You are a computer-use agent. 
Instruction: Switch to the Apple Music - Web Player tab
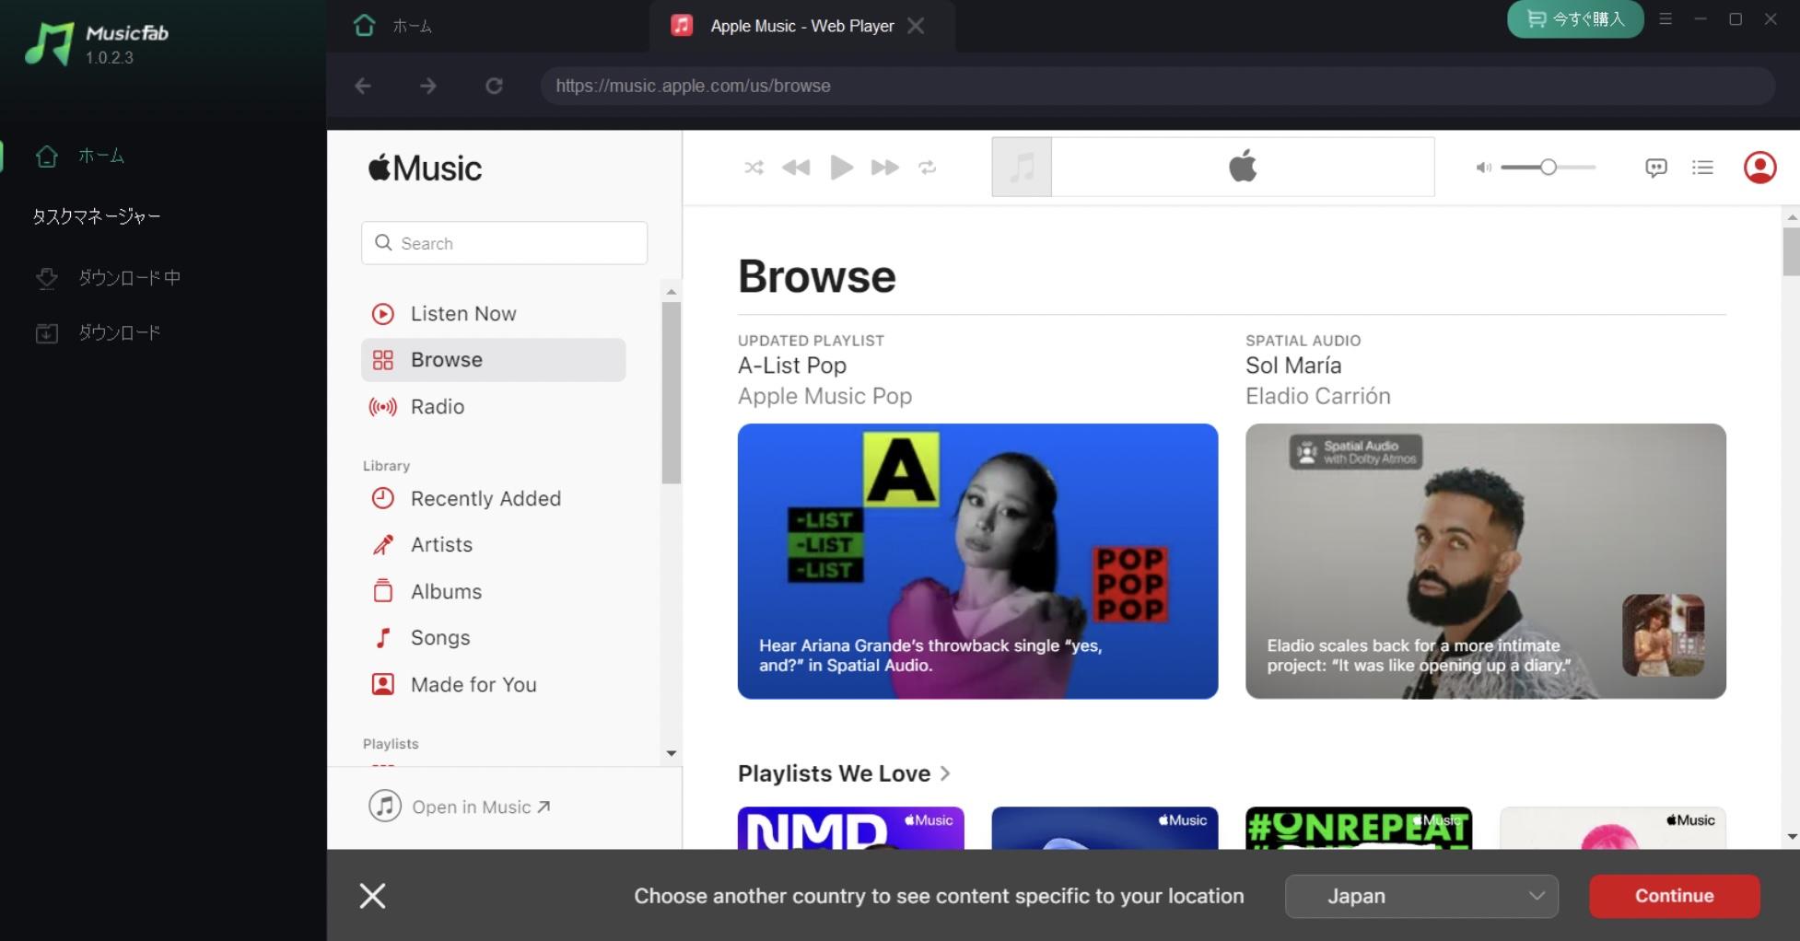tap(801, 26)
